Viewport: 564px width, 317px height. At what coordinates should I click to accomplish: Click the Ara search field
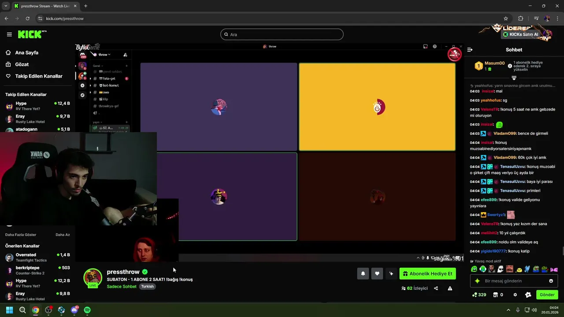point(282,34)
